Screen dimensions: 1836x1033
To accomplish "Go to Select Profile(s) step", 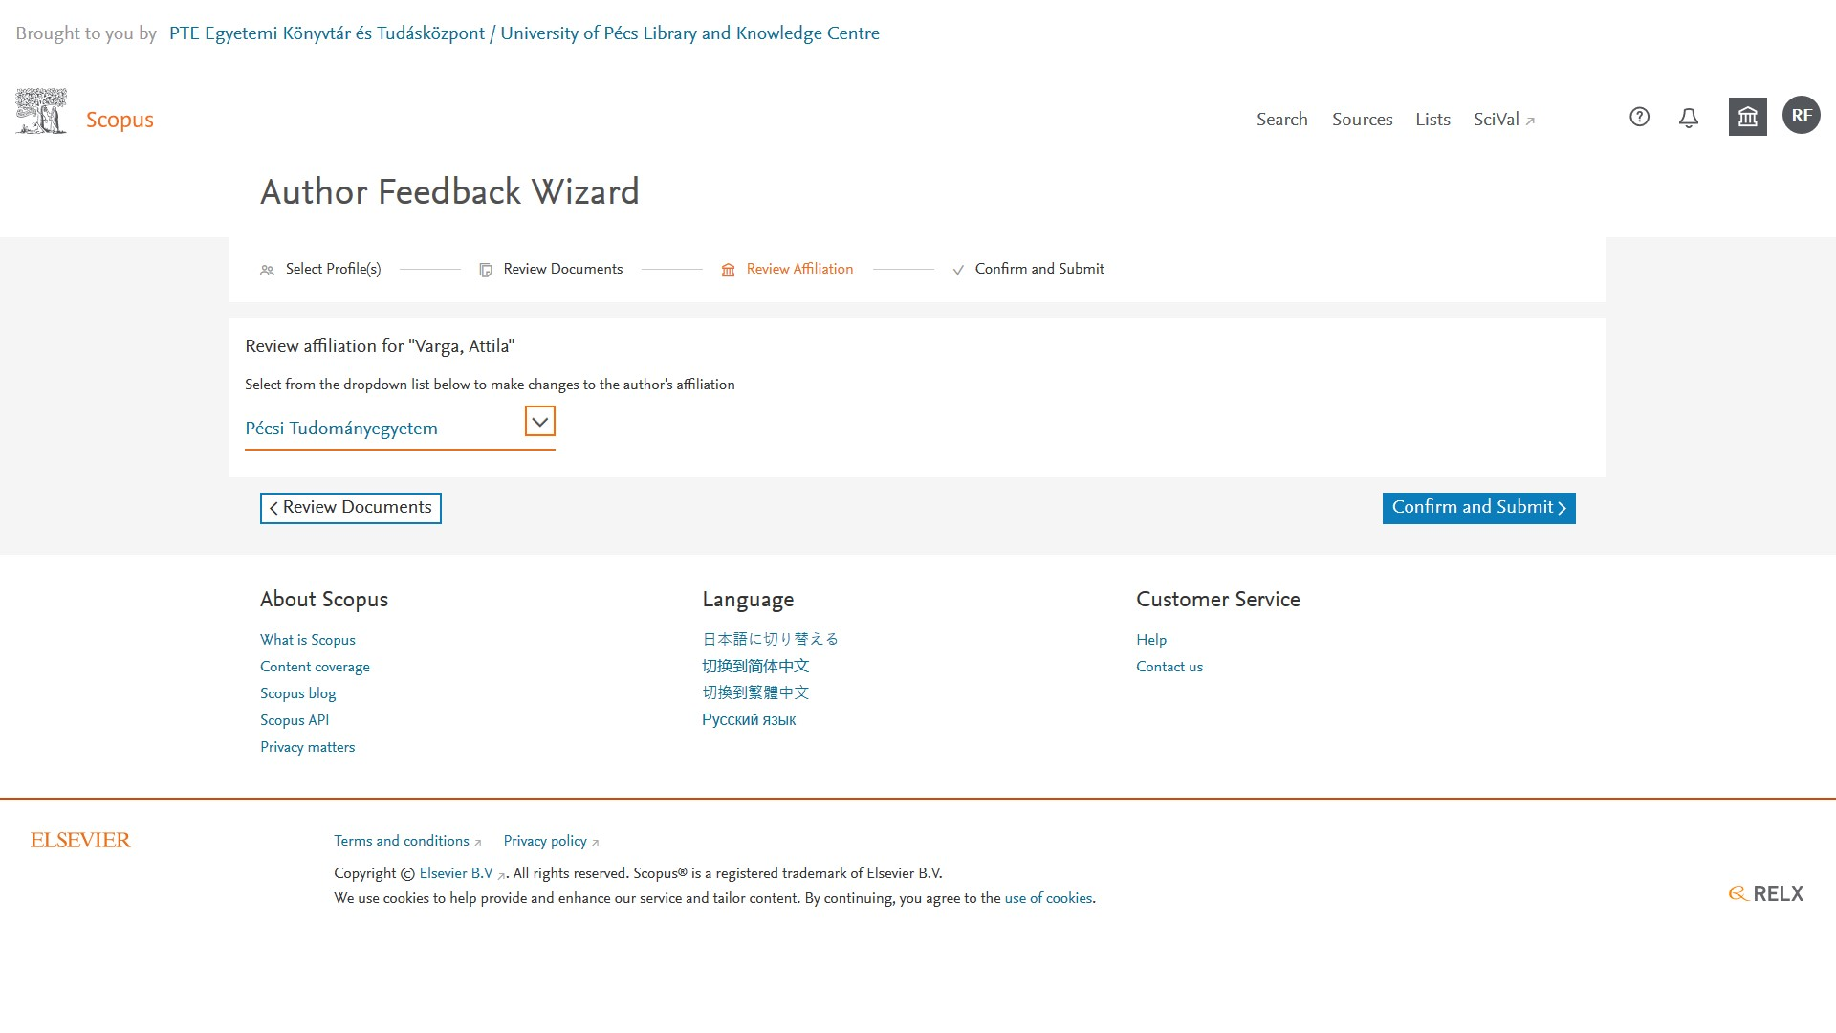I will (x=333, y=269).
